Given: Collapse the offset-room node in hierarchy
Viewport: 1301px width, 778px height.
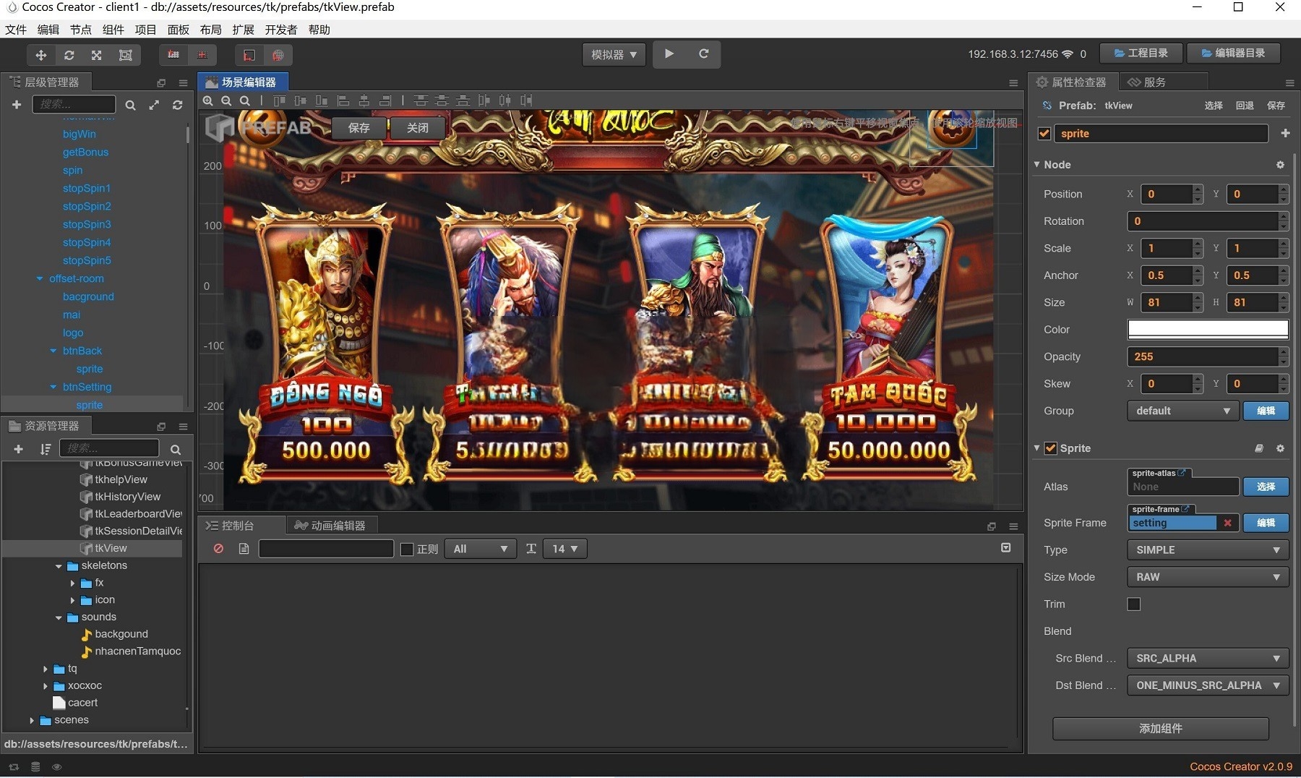Looking at the screenshot, I should [40, 278].
